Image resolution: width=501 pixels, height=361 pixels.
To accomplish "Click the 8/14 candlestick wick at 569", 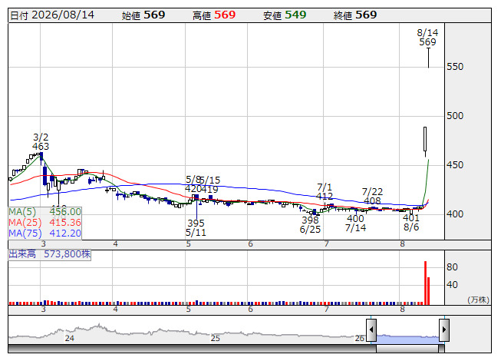I will (428, 58).
